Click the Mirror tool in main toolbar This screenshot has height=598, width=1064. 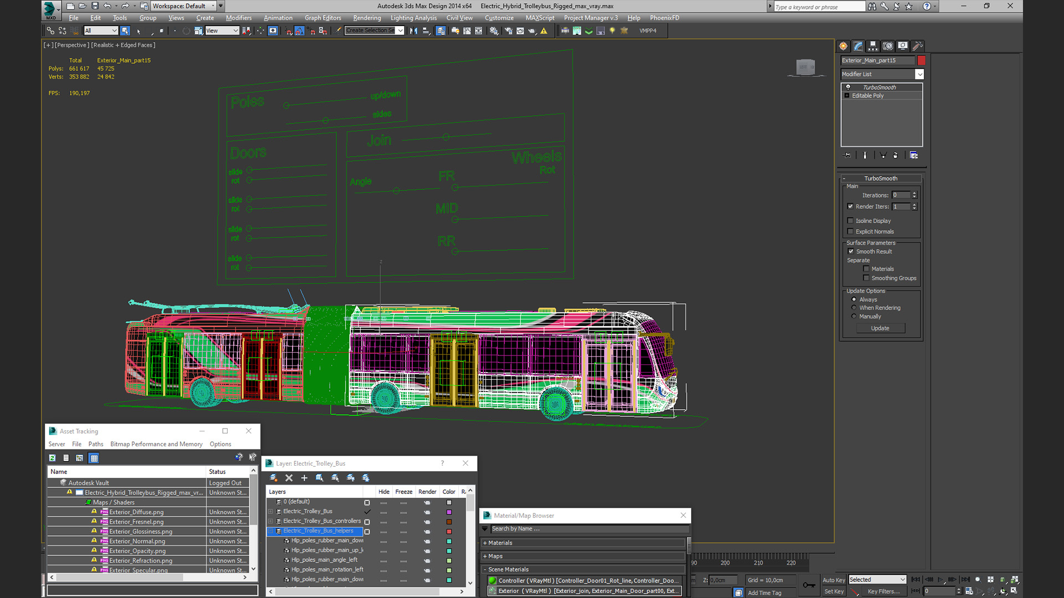tap(413, 31)
